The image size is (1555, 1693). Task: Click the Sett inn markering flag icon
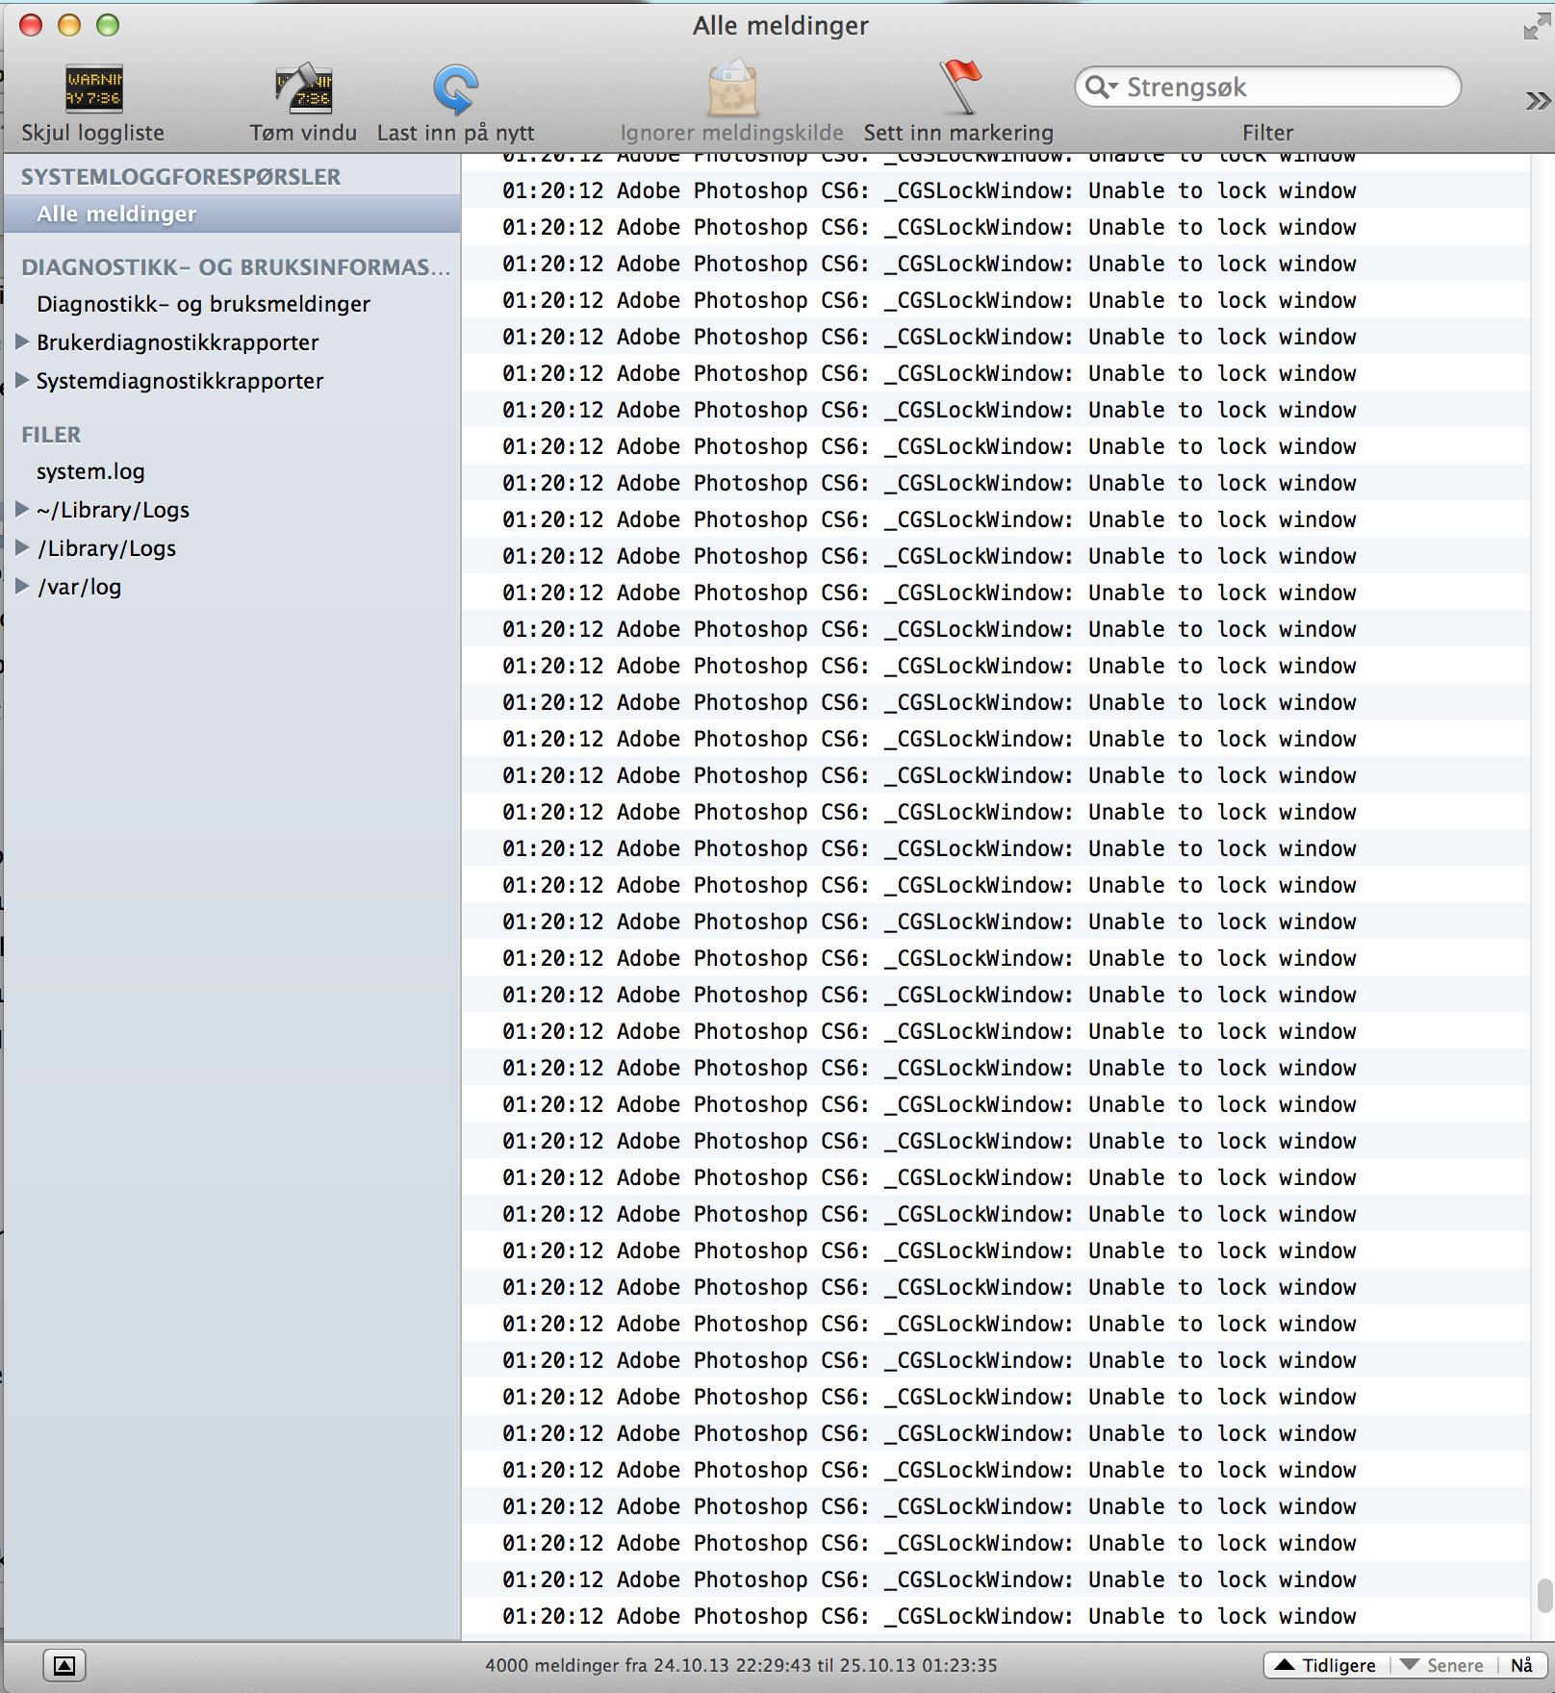[x=959, y=86]
